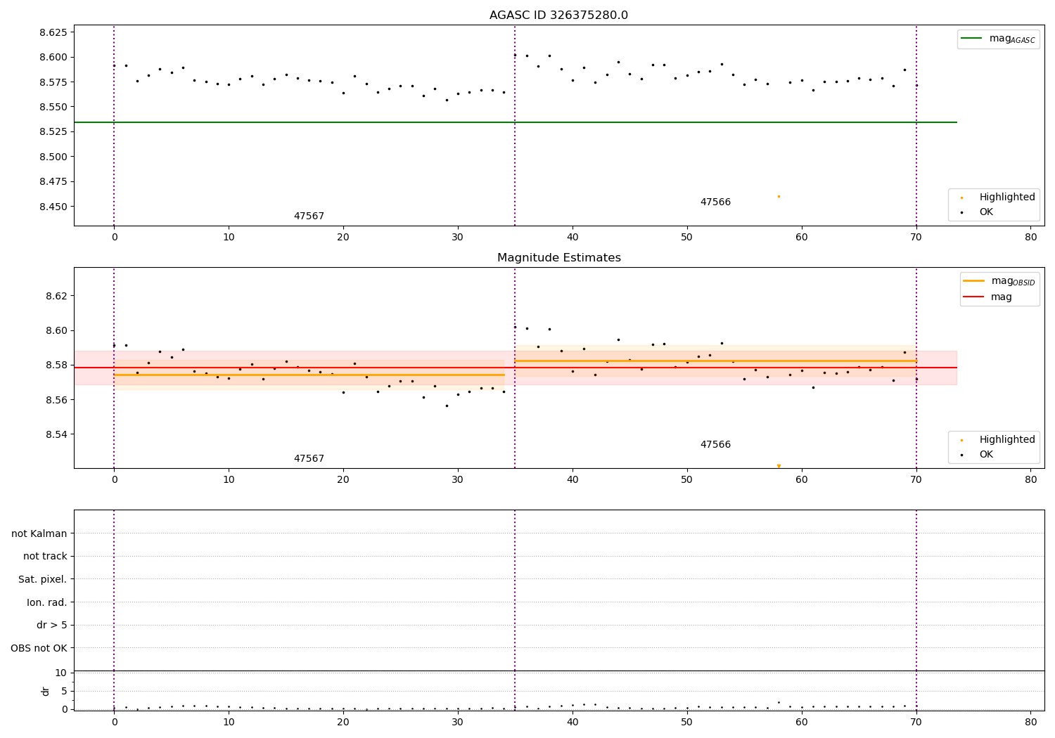Click 'Highlighted' in the top plot legend
The height and width of the screenshot is (738, 1055).
coord(1007,197)
